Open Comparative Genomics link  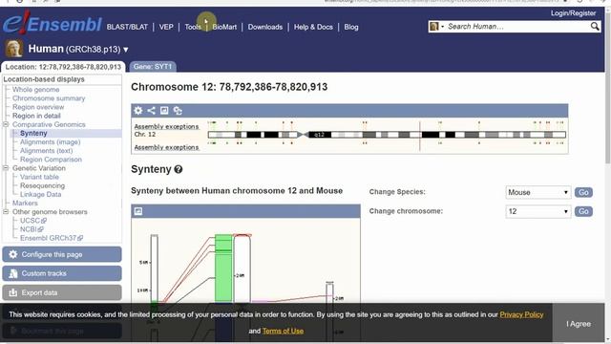[49, 124]
